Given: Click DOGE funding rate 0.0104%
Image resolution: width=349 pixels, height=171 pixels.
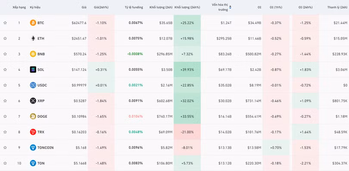Looking at the screenshot, I should pyautogui.click(x=136, y=116).
